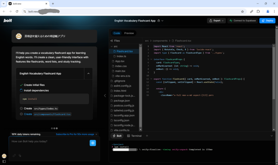Click the enhance prompt sparkle icon

[x=20, y=156]
